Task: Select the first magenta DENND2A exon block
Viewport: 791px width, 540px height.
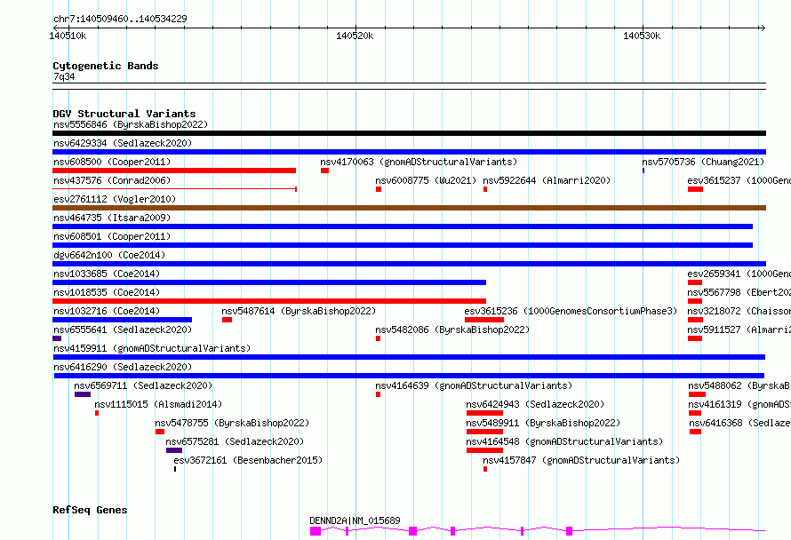Action: click(316, 531)
